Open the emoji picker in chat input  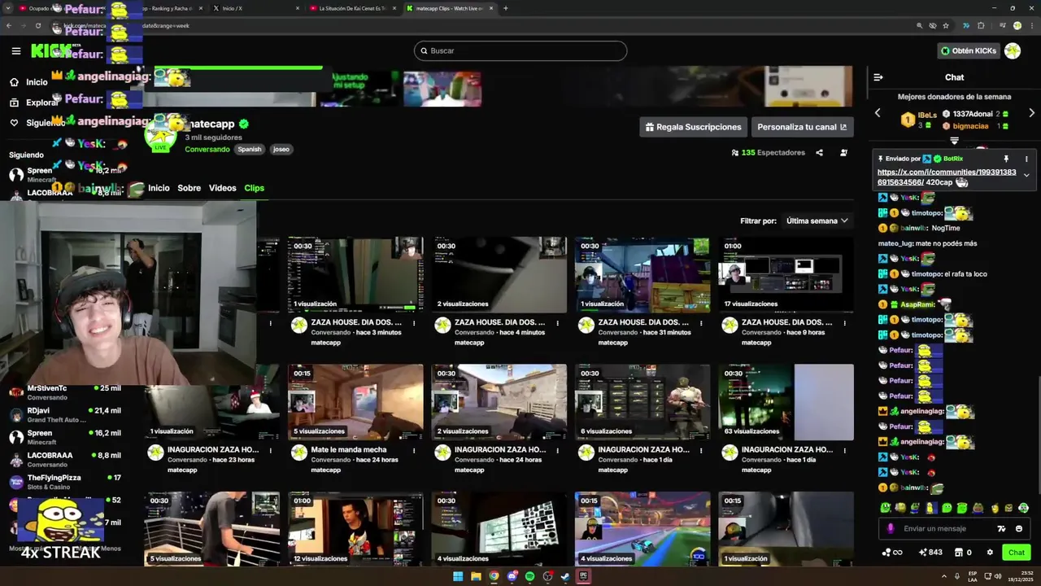(1019, 528)
